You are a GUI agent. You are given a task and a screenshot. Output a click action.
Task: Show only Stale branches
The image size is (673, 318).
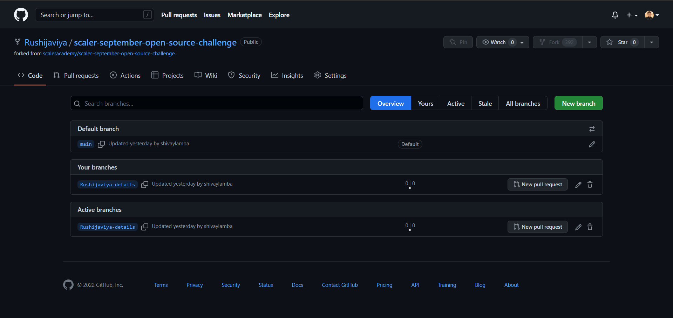coord(485,103)
